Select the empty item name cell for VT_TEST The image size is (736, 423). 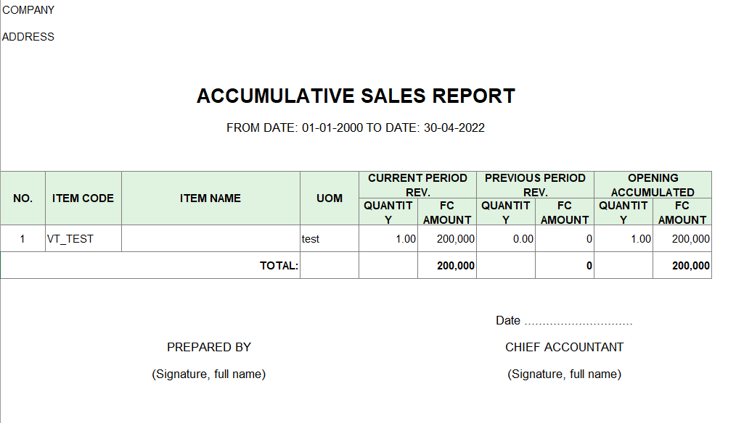(210, 239)
